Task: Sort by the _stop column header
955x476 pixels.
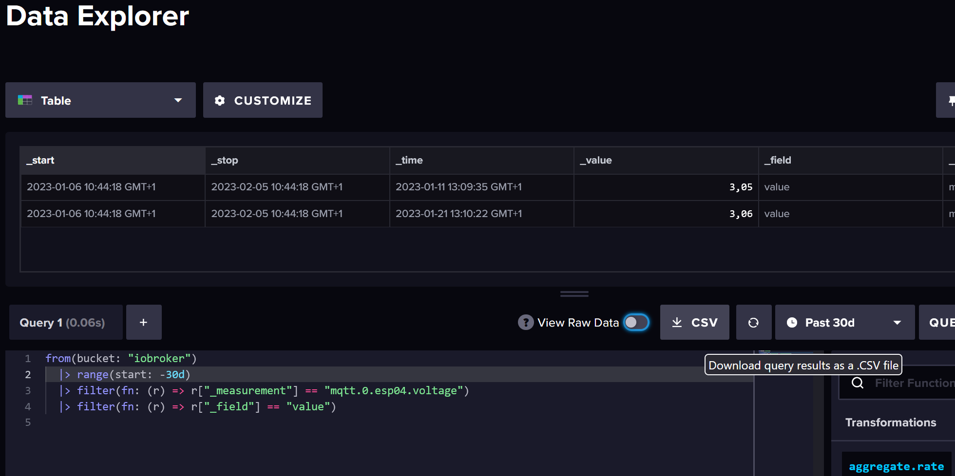Action: tap(297, 160)
